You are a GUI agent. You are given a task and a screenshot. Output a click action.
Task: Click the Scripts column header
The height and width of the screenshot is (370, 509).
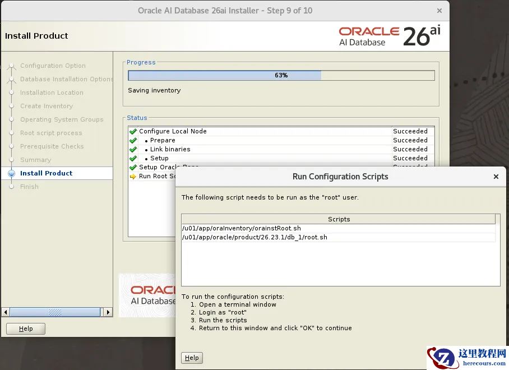(339, 219)
